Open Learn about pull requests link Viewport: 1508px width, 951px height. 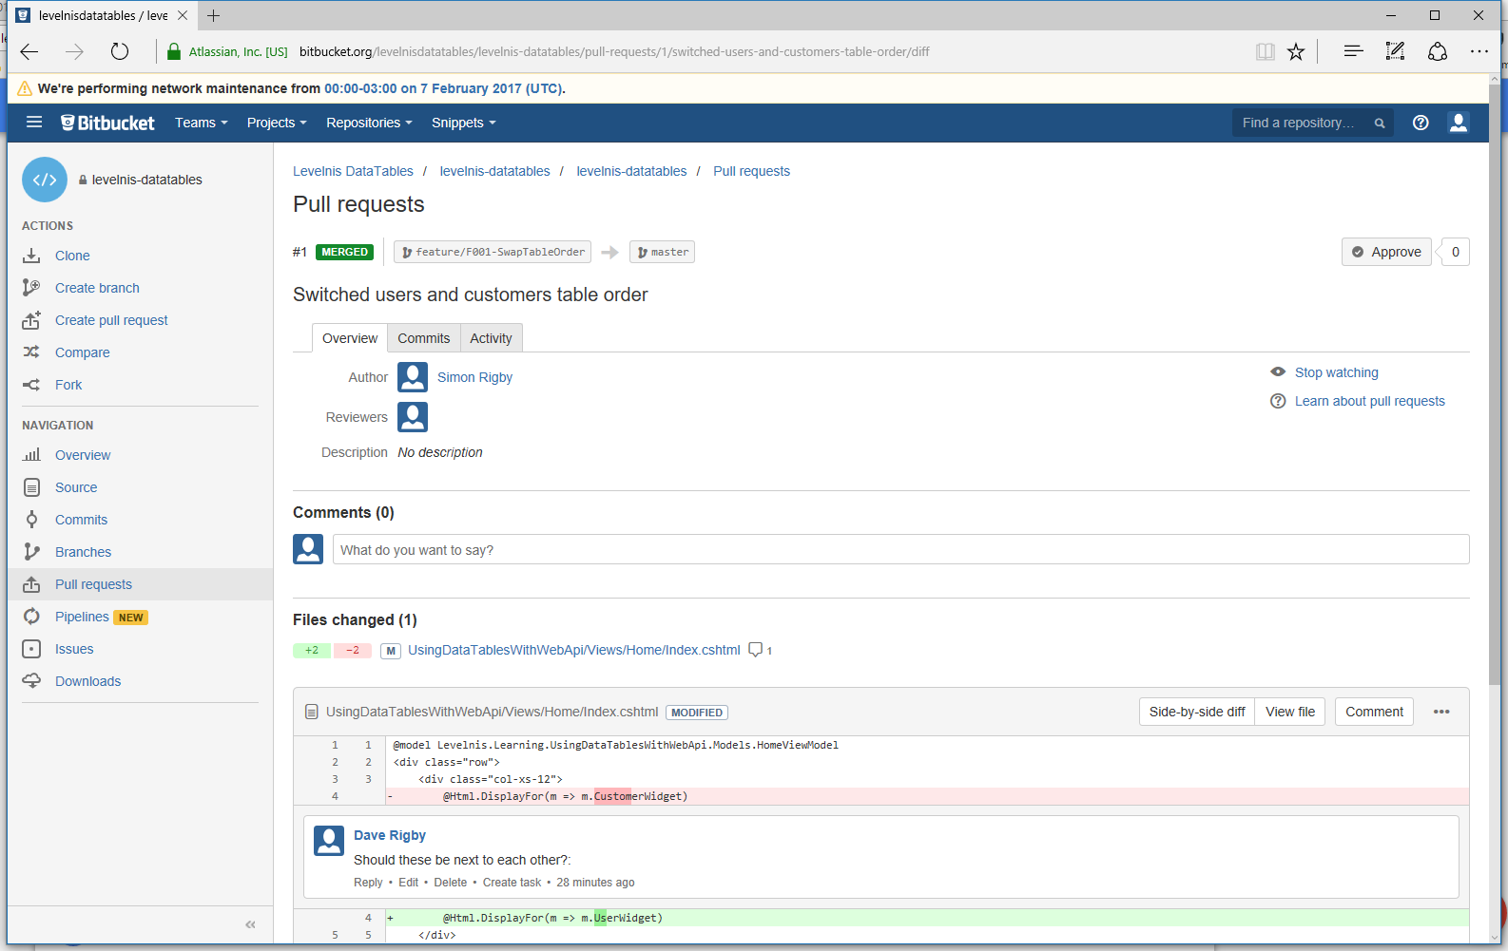(1369, 401)
